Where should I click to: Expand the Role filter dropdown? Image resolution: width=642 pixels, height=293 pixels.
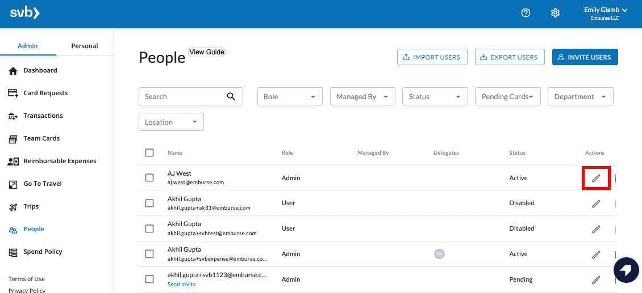tap(290, 96)
